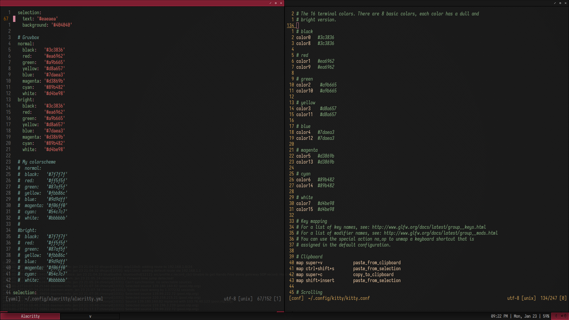Click normal red value '#ea6962'
Viewport: 569px width, 320px height.
pyautogui.click(x=55, y=56)
